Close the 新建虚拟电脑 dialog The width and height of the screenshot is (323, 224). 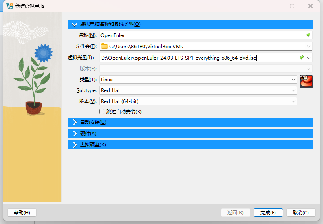click(x=310, y=6)
